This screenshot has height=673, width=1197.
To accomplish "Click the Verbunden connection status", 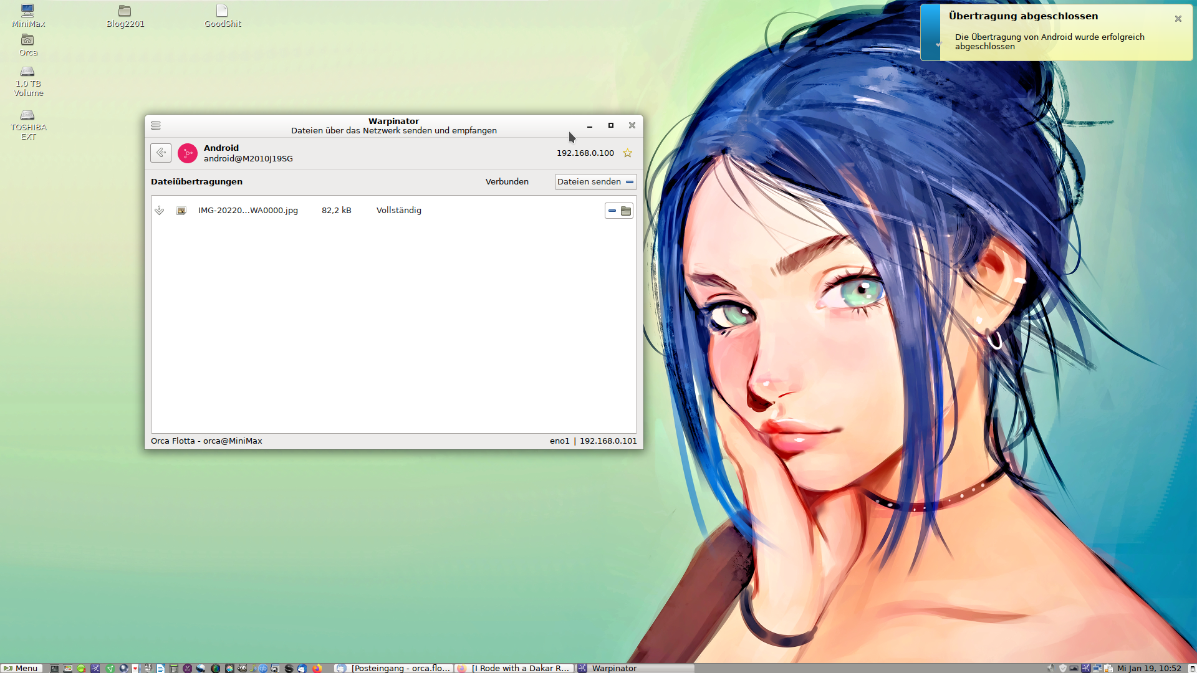I will (x=507, y=181).
